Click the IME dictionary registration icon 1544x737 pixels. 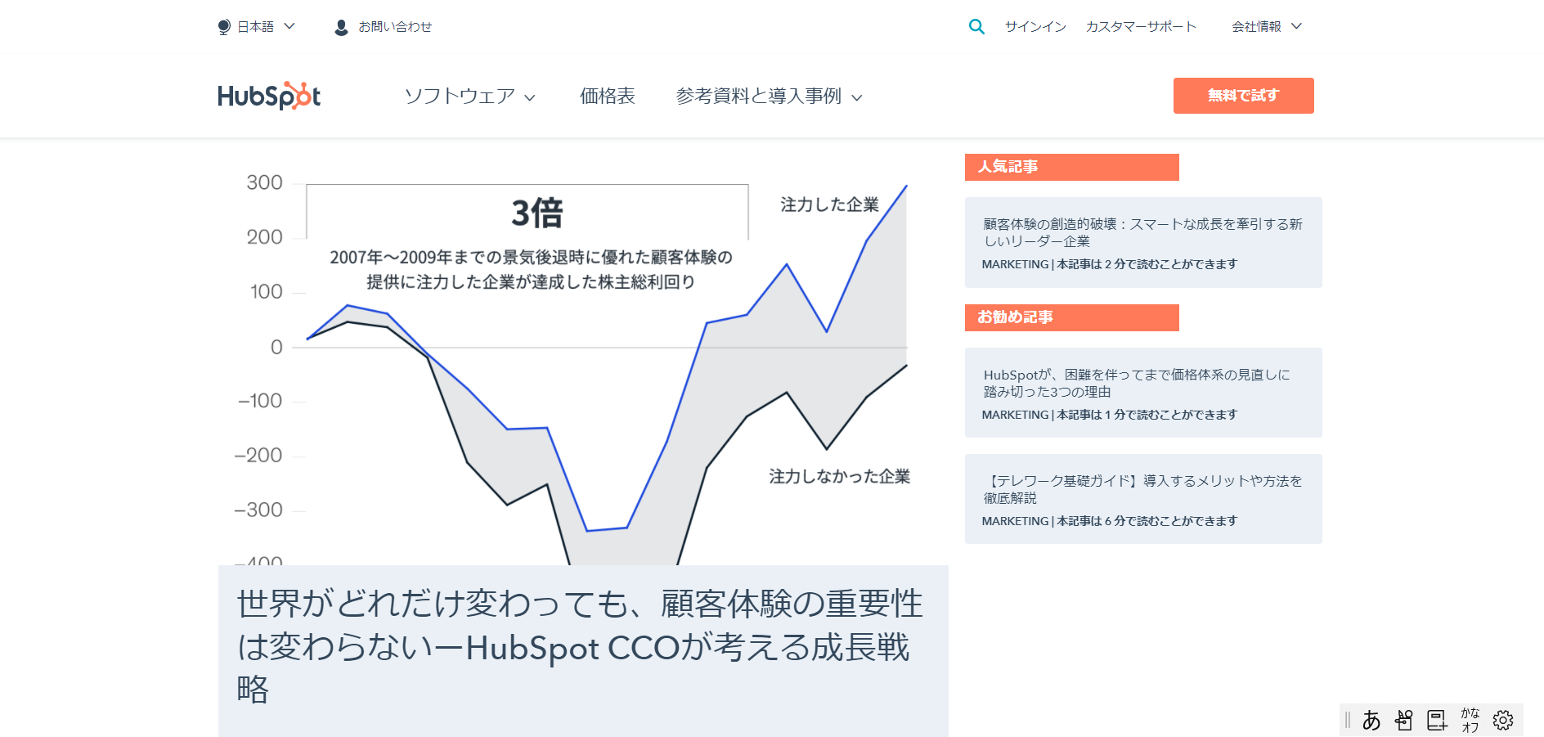pyautogui.click(x=1437, y=720)
